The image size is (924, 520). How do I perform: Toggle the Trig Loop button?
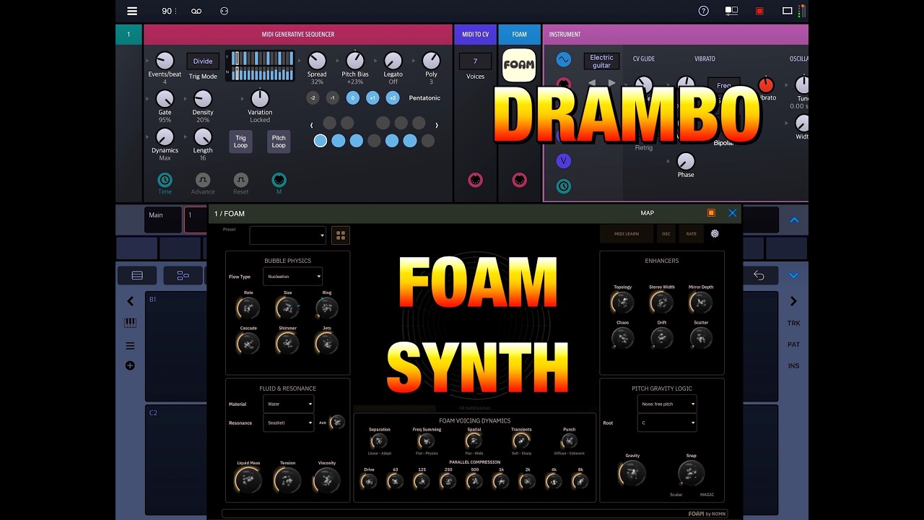[240, 142]
